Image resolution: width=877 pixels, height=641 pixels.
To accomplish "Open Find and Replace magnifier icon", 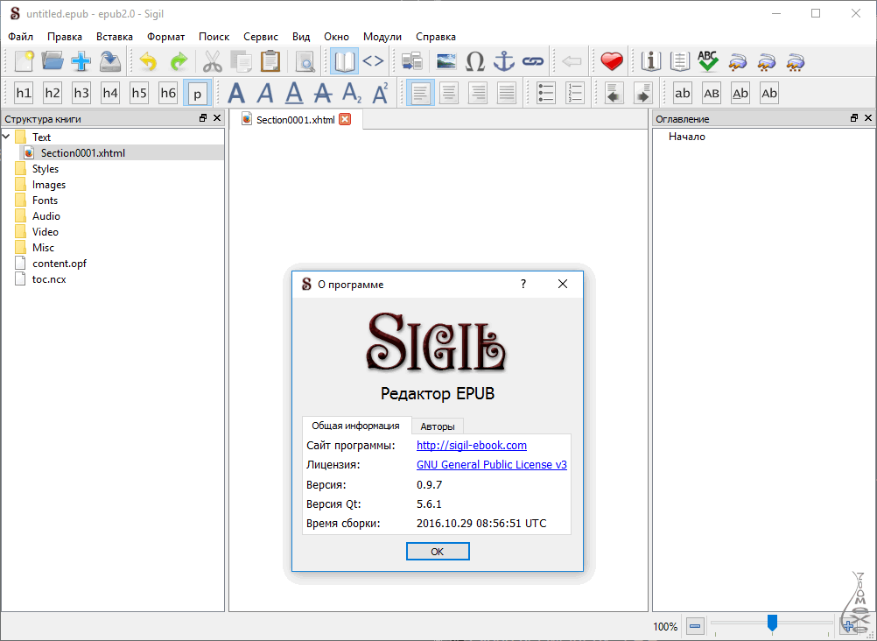I will pyautogui.click(x=305, y=61).
